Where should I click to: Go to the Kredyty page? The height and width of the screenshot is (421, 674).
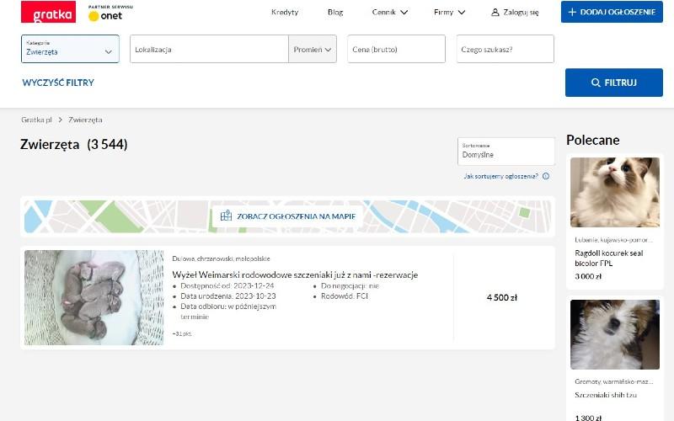[285, 12]
